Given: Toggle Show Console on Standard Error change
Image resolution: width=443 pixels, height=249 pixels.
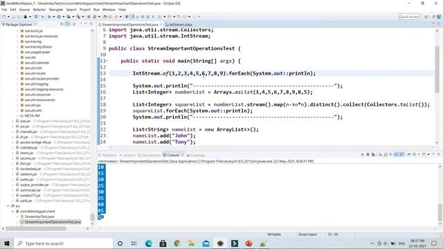Looking at the screenshot, I should [x=401, y=154].
